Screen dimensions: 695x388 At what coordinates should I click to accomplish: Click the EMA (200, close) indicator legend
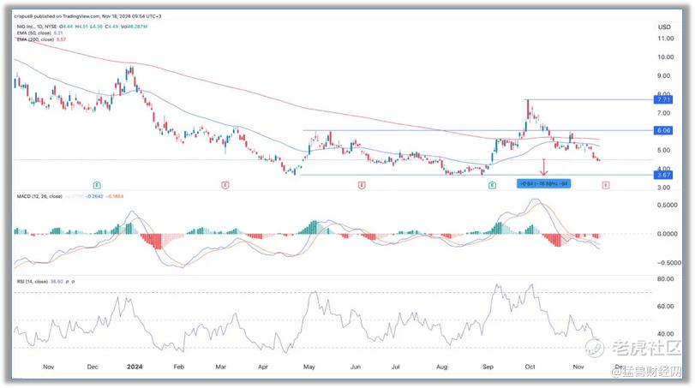[35, 39]
